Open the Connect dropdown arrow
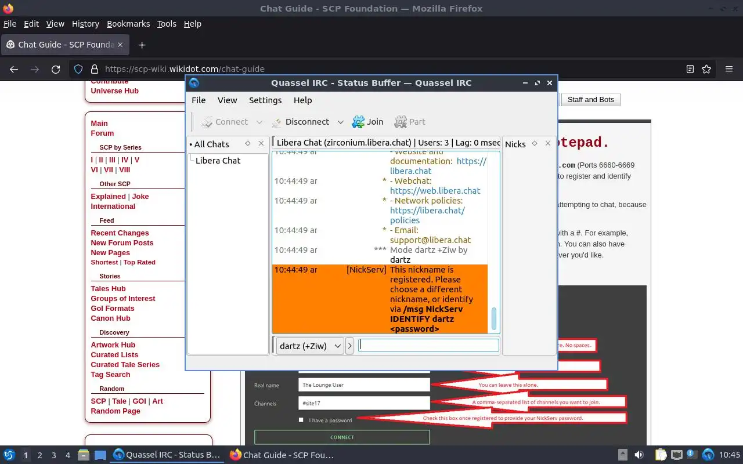The width and height of the screenshot is (743, 464). point(259,122)
